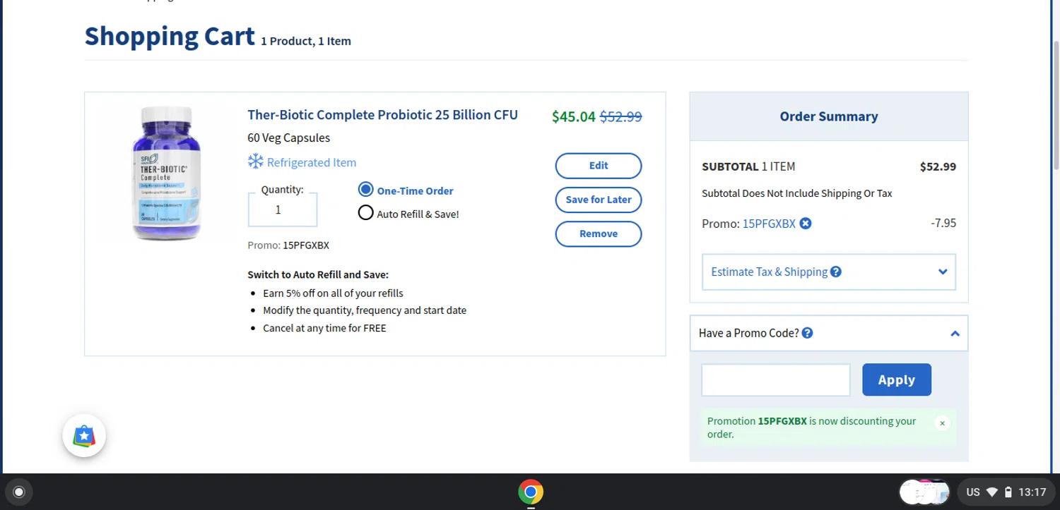
Task: Click the snowflake Refrigerated Item icon
Action: (x=255, y=162)
